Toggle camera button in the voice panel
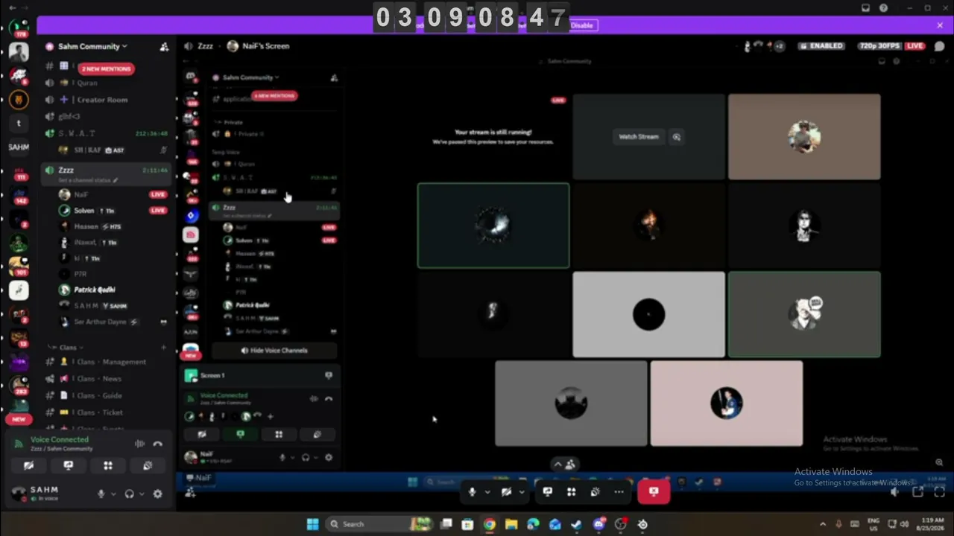The height and width of the screenshot is (536, 954). click(28, 465)
